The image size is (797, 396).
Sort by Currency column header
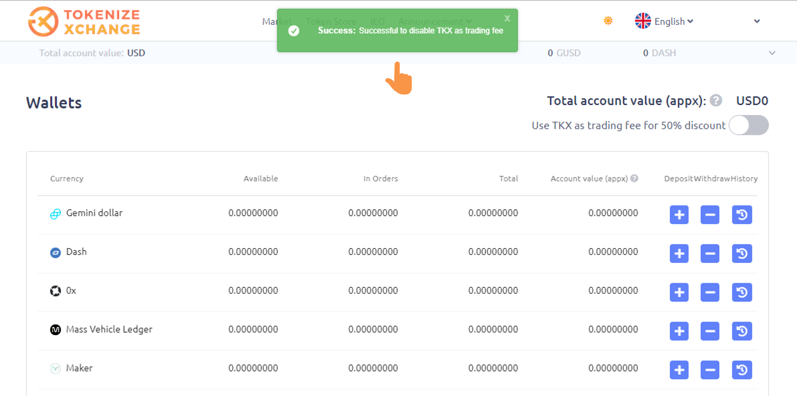click(67, 179)
